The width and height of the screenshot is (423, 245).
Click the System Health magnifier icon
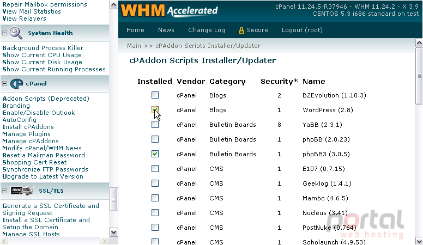(16, 33)
